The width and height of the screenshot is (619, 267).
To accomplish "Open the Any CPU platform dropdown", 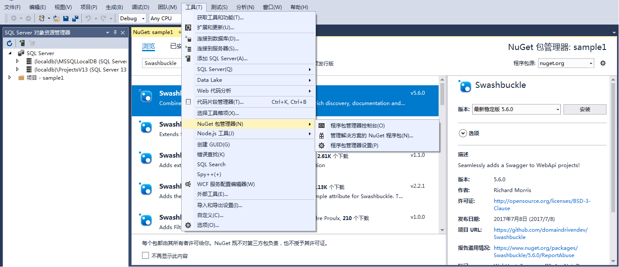I will pos(166,19).
